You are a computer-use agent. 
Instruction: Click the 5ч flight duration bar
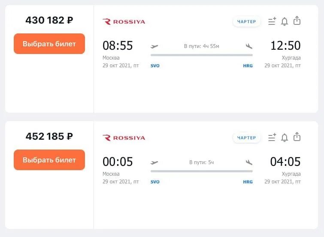click(202, 171)
